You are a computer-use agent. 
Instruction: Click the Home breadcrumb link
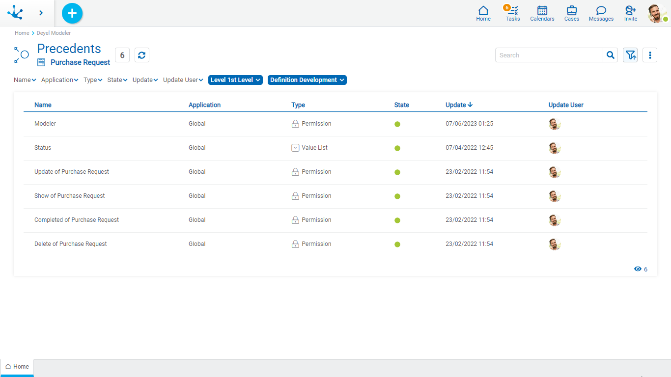tap(22, 33)
